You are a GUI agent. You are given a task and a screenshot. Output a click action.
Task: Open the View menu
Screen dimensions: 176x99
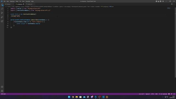17,1
